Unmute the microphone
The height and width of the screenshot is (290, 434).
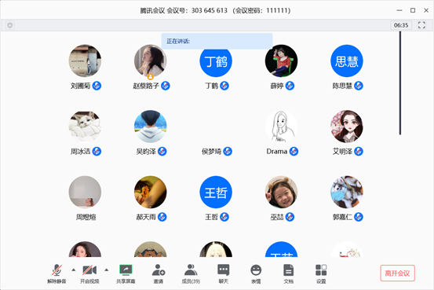[x=57, y=273]
